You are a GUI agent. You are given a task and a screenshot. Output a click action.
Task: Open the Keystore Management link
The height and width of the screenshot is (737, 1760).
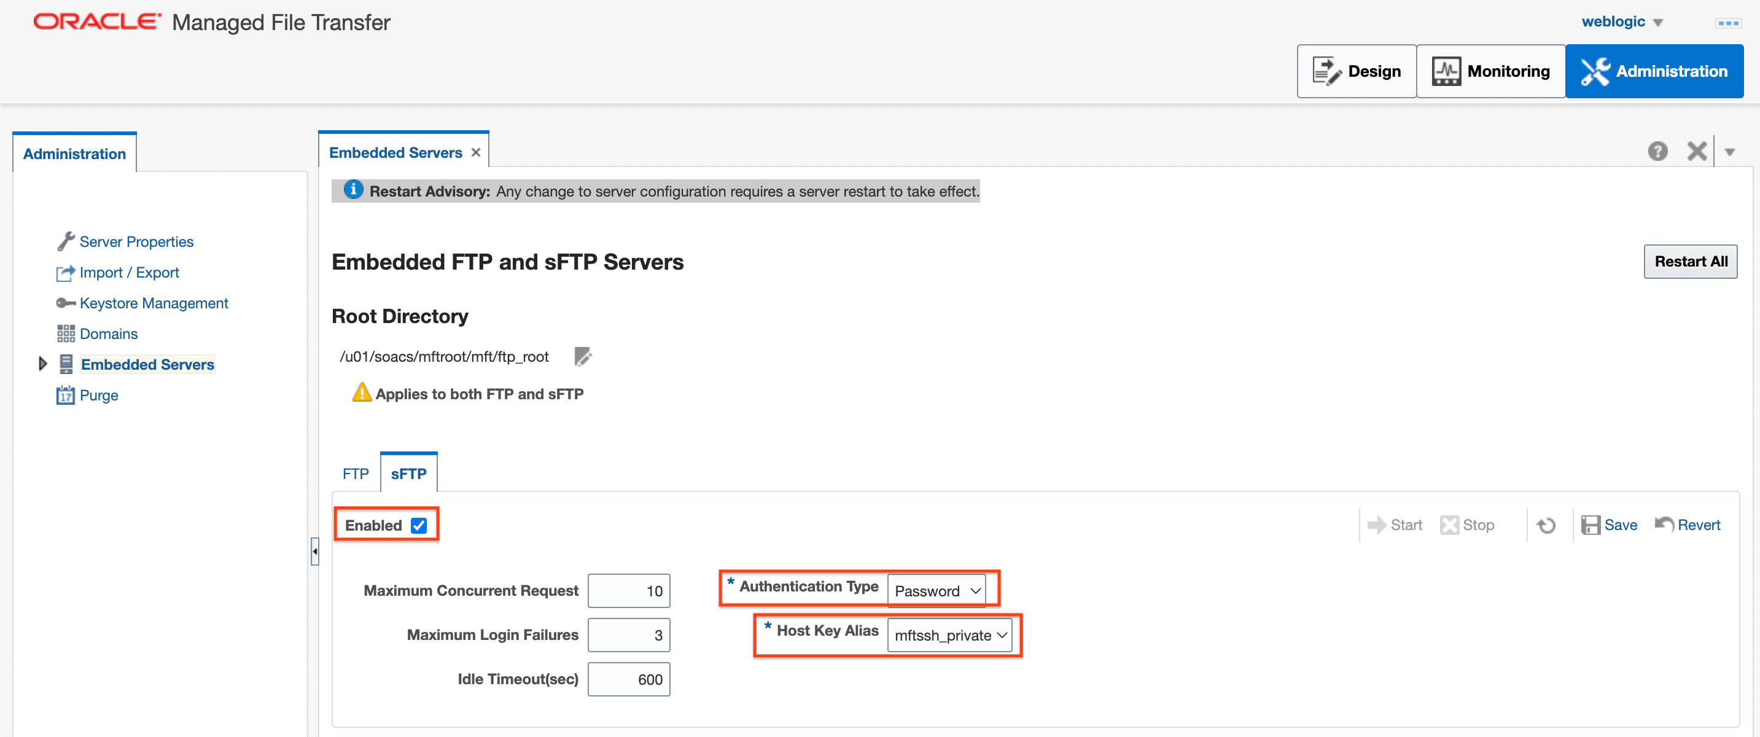click(154, 303)
